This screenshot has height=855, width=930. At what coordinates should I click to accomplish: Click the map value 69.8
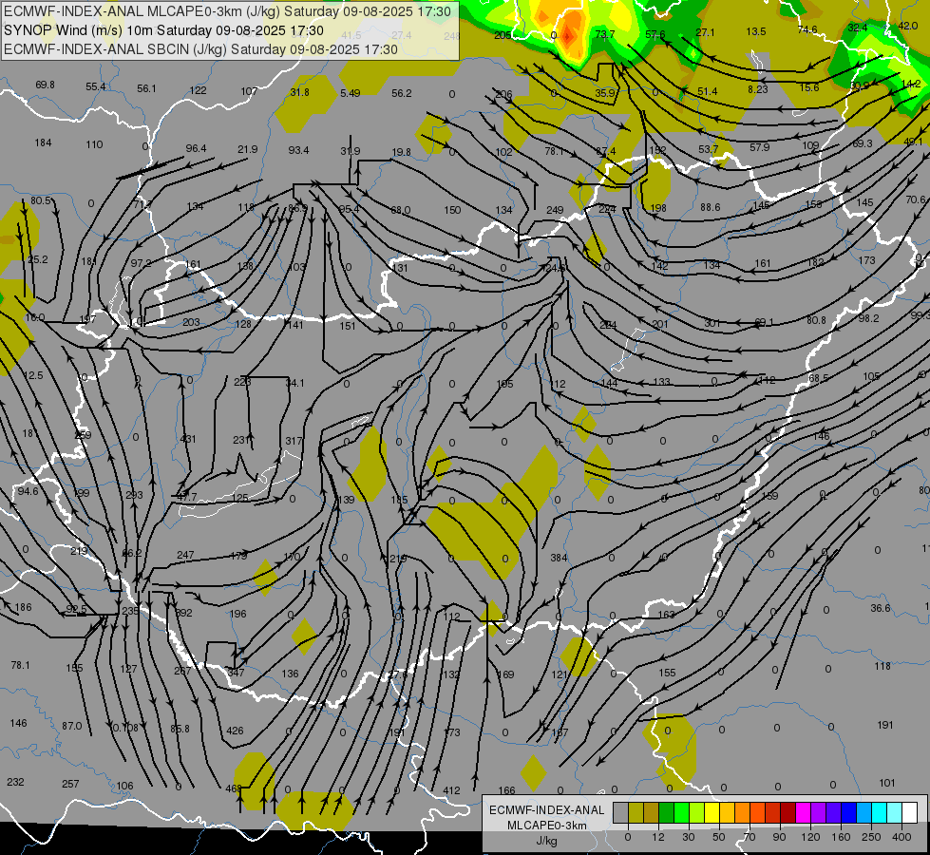tap(45, 85)
